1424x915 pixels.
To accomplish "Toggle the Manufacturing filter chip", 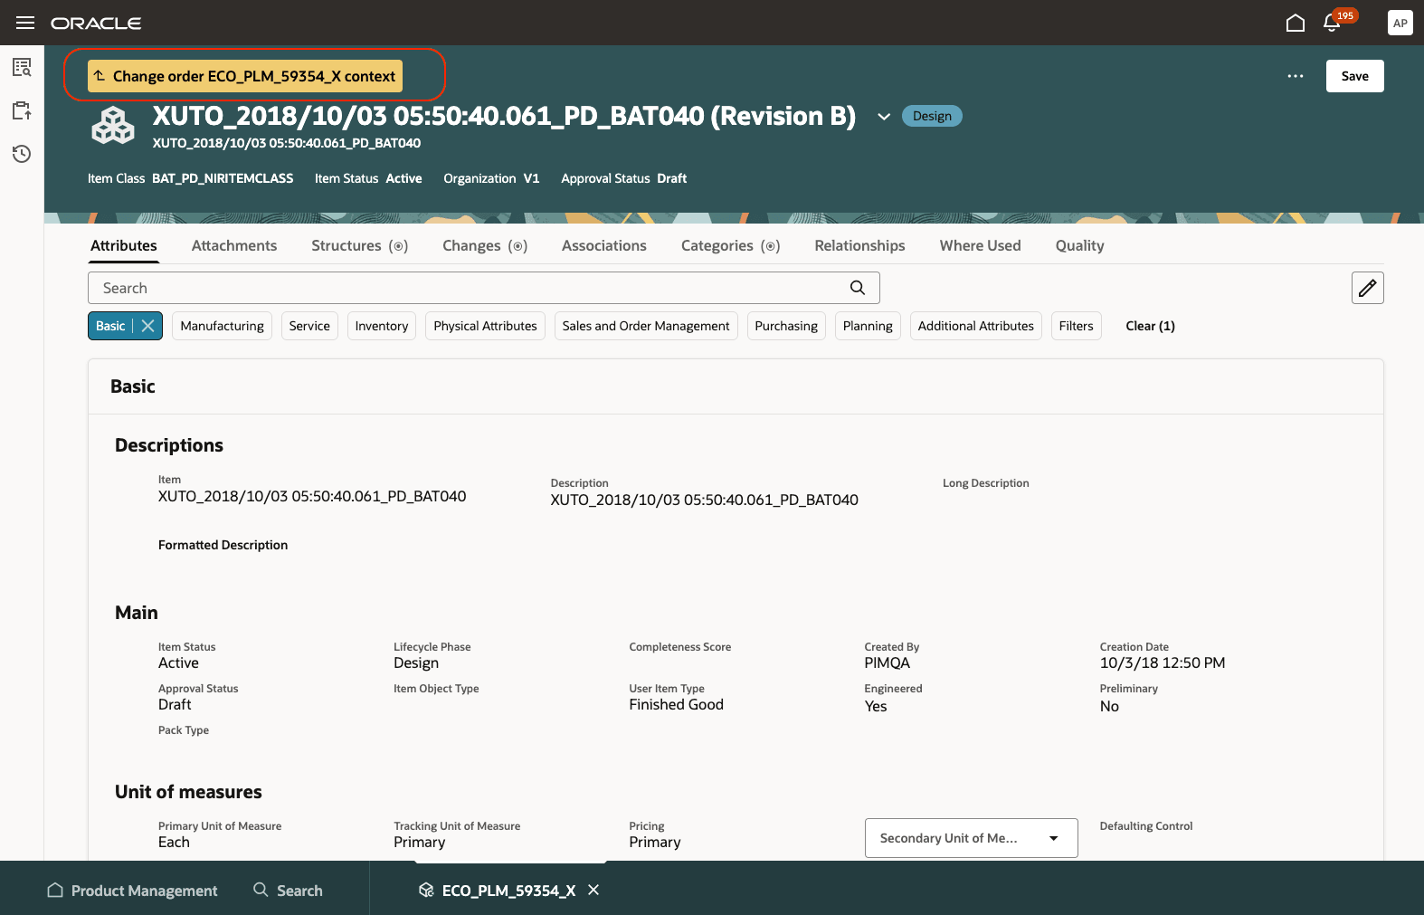I will tap(223, 326).
